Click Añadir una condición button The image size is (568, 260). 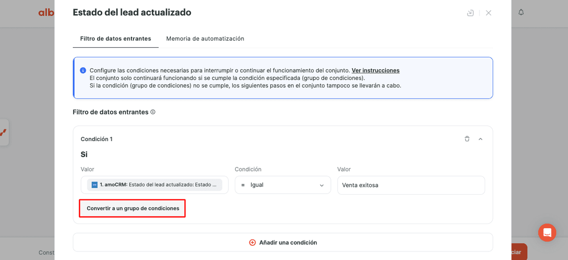(283, 242)
